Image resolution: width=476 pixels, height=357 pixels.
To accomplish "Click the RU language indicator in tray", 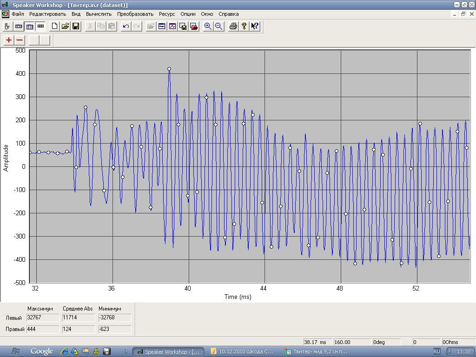I will click(x=436, y=351).
